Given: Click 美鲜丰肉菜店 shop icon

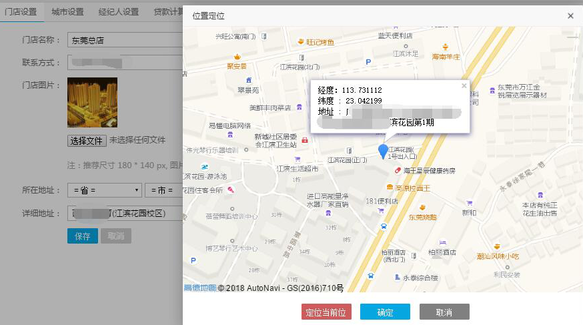Looking at the screenshot, I should (300, 107).
